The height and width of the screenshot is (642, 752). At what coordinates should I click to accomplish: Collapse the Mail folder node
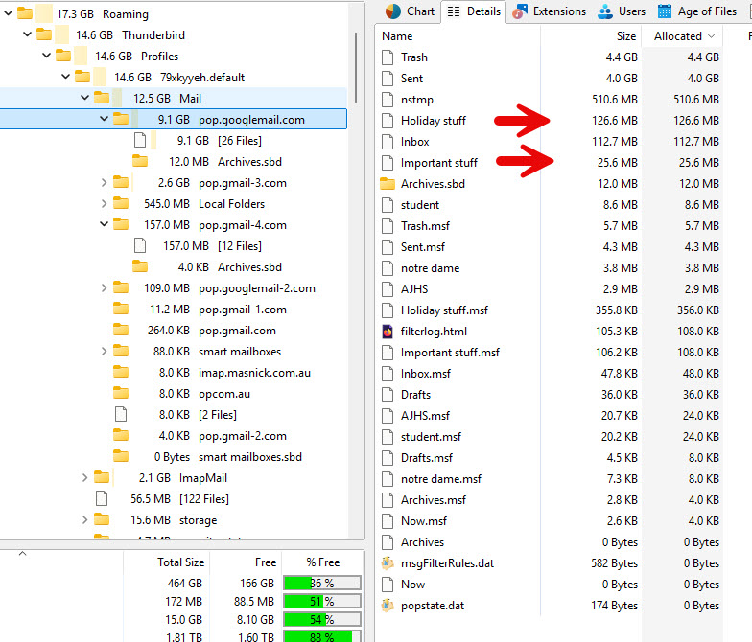point(84,98)
